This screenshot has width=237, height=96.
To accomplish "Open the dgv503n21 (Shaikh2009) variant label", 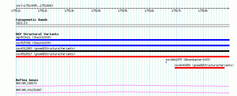I will (x=34, y=37).
